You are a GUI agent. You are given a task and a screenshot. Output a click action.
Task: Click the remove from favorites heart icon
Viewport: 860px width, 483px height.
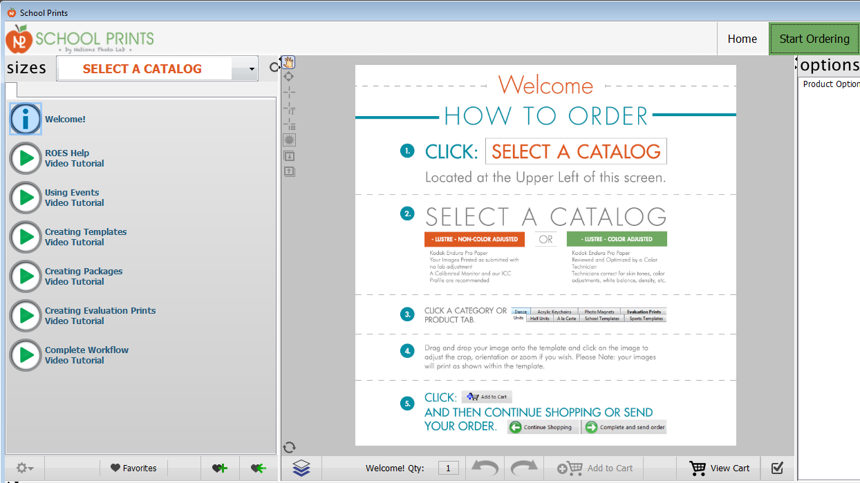point(259,468)
